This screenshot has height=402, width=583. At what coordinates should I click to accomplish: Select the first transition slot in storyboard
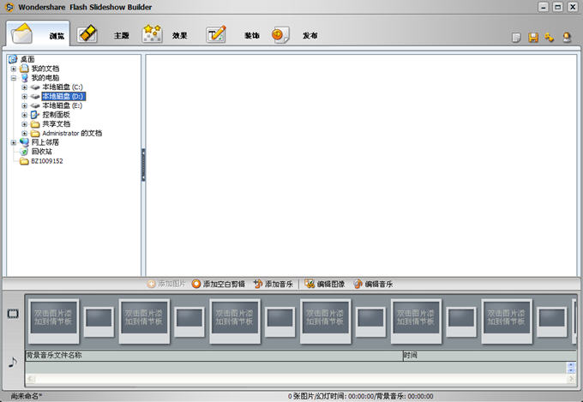click(x=99, y=322)
